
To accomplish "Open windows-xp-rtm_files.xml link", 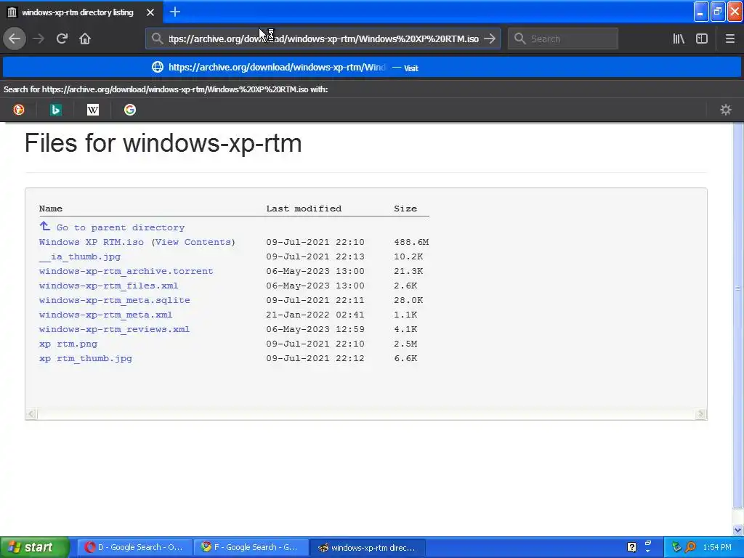I will pyautogui.click(x=108, y=285).
